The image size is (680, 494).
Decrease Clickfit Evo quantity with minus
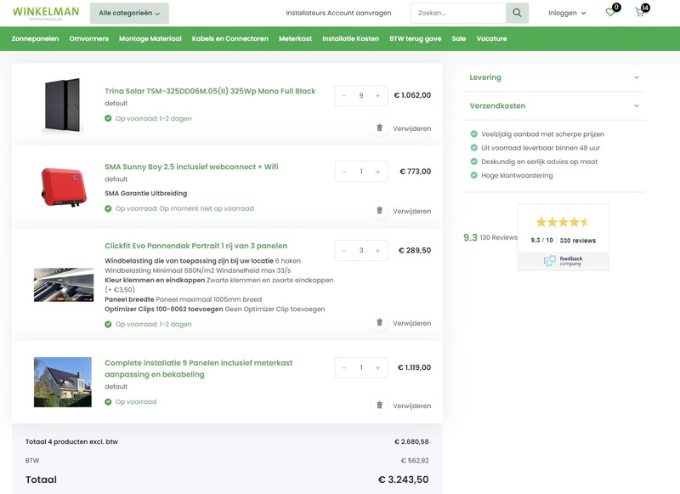[x=344, y=251]
